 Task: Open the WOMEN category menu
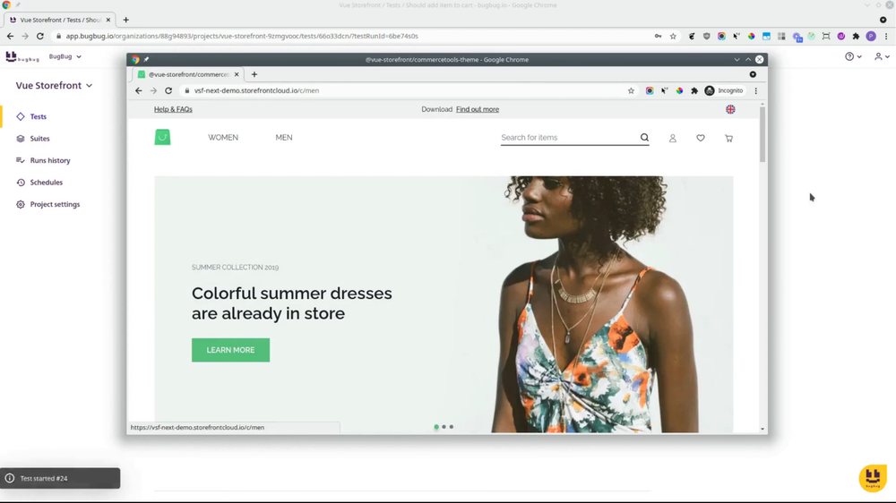click(x=223, y=138)
